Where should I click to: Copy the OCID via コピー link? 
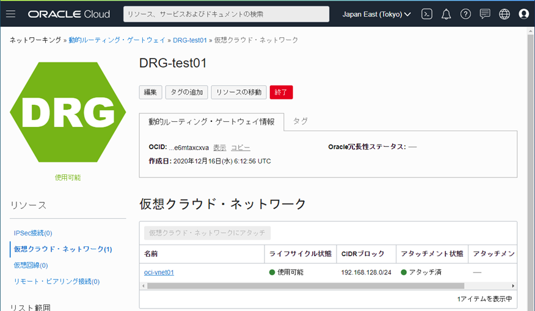[x=241, y=148]
